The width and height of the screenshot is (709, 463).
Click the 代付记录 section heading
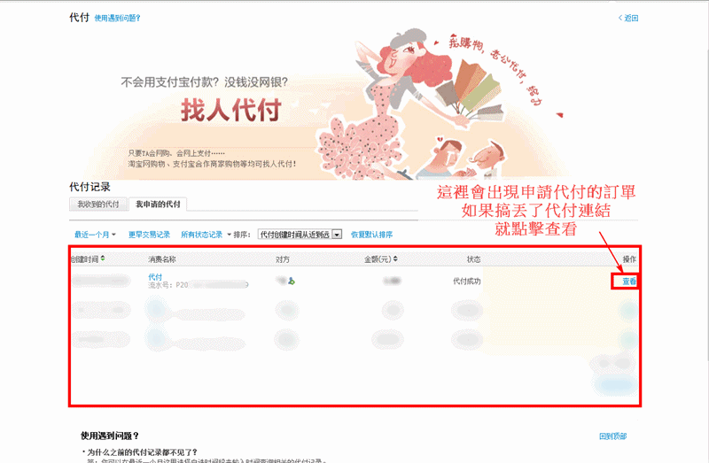90,187
